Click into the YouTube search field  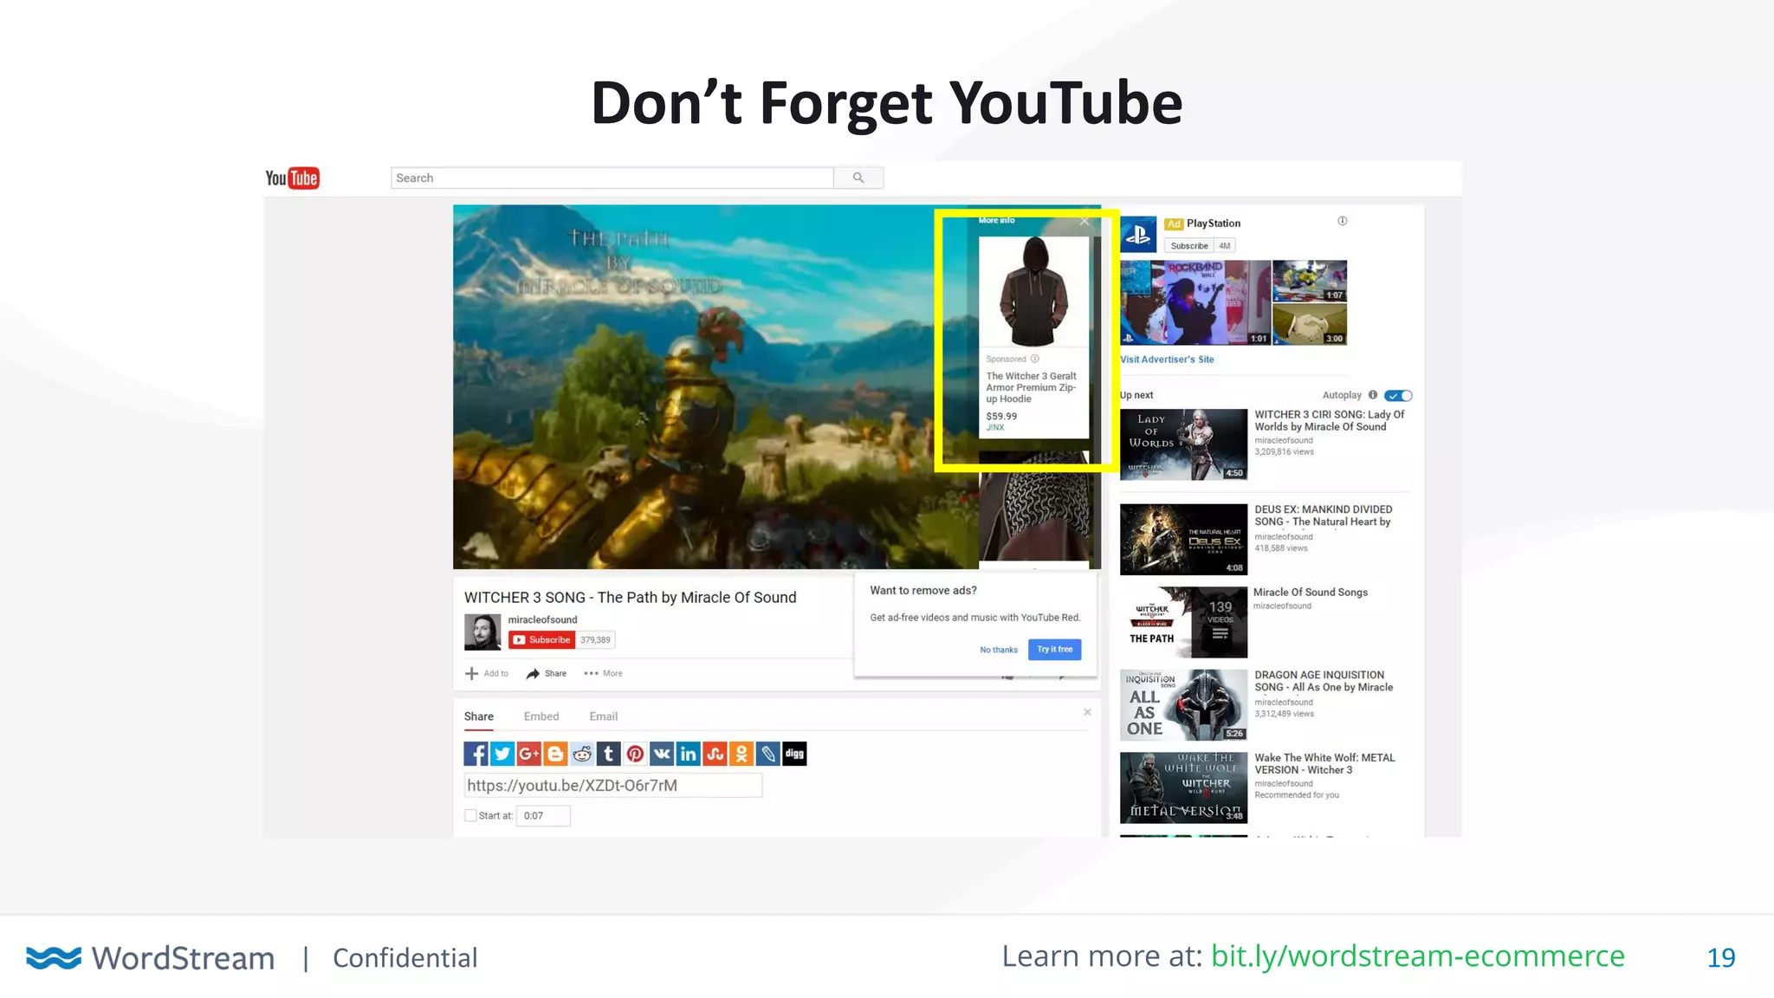[x=612, y=178]
